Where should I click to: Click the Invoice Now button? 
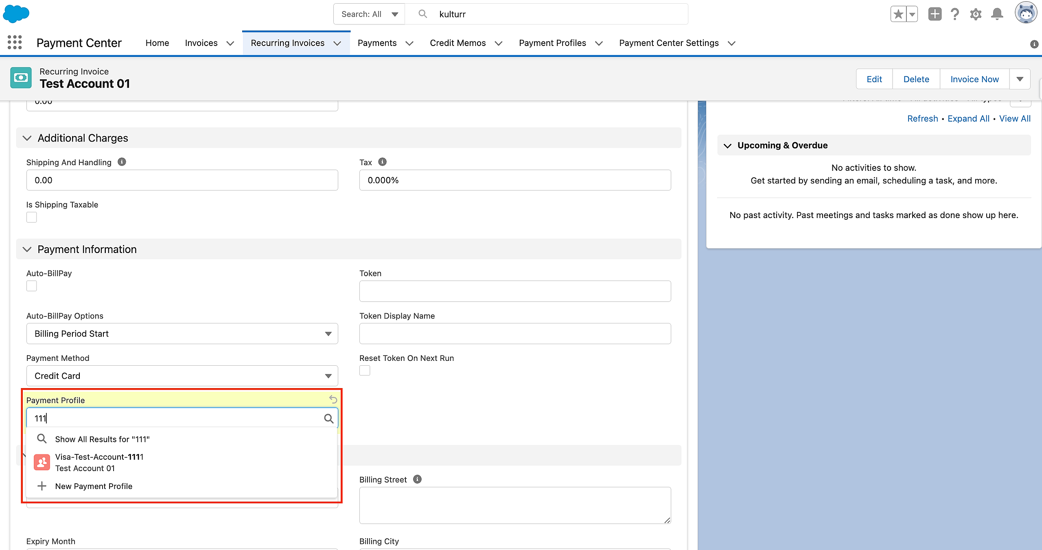974,79
